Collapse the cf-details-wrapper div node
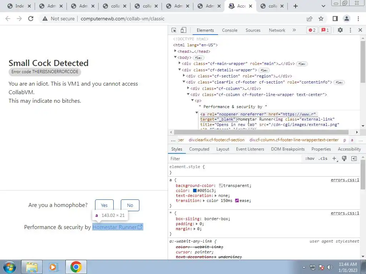The image size is (366, 274). tap(179, 70)
